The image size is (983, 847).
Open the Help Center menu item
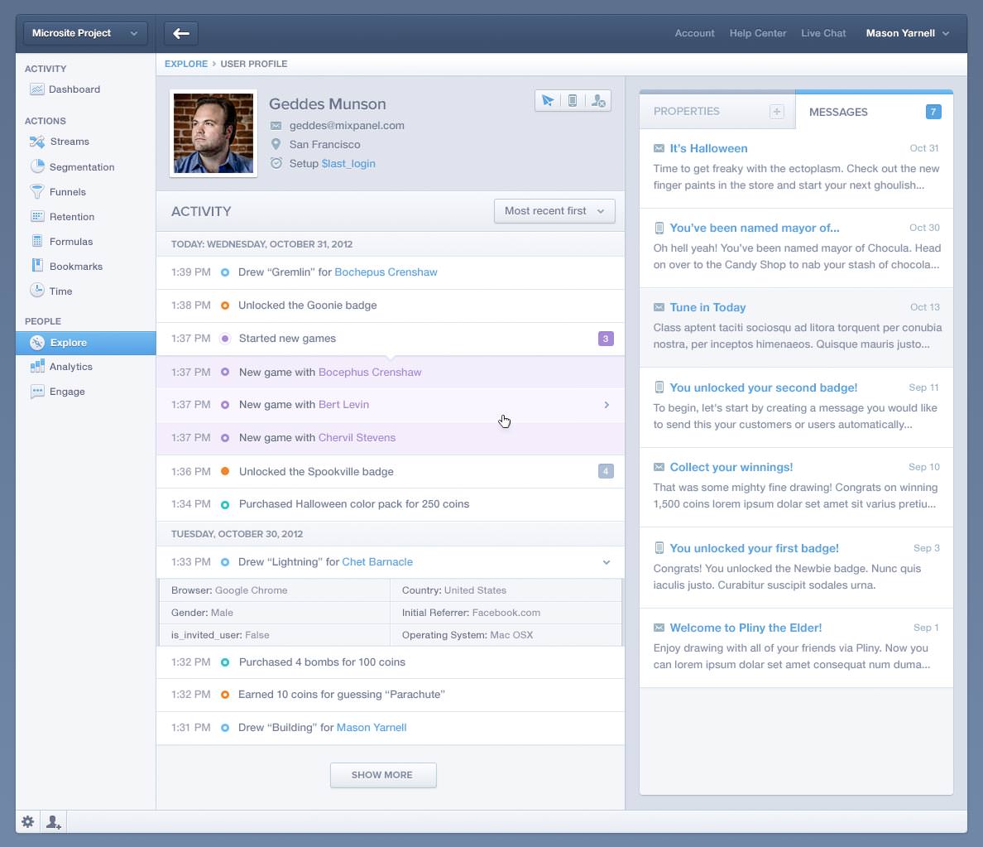point(758,33)
